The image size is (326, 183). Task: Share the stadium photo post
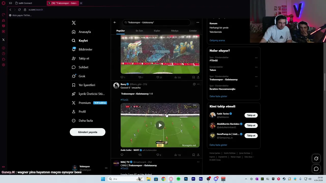(198, 77)
